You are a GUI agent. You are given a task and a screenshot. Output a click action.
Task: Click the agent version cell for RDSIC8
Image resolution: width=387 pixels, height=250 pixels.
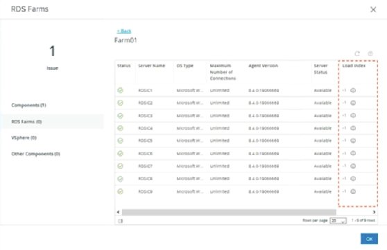click(264, 179)
